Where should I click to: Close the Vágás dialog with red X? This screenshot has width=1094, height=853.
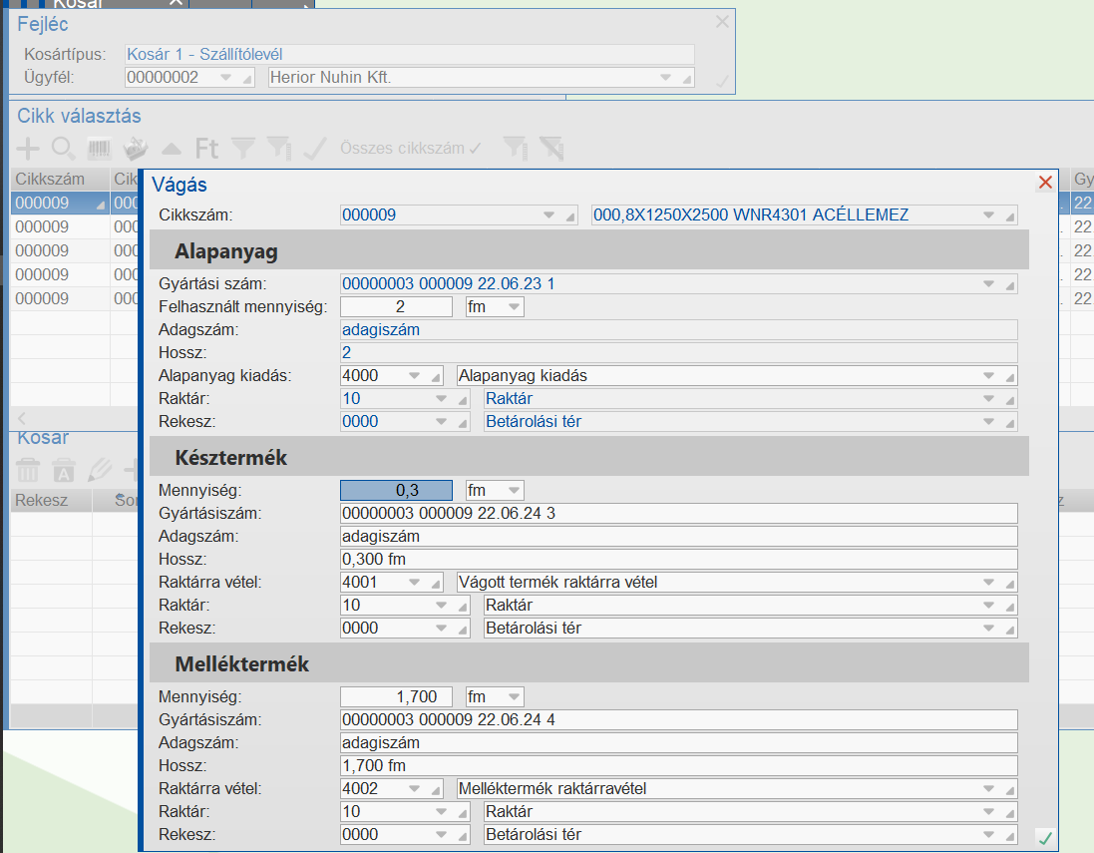click(1045, 183)
